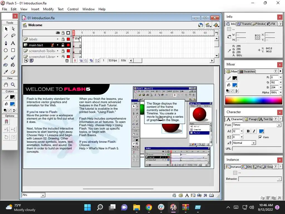Open the font size dropdown arrow
This screenshot has height=214, width=285.
pos(242,131)
